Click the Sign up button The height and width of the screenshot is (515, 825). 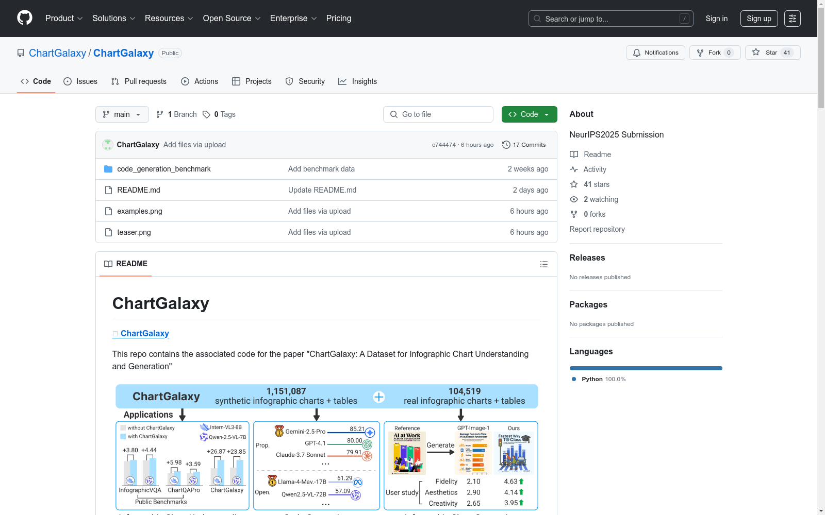point(759,19)
